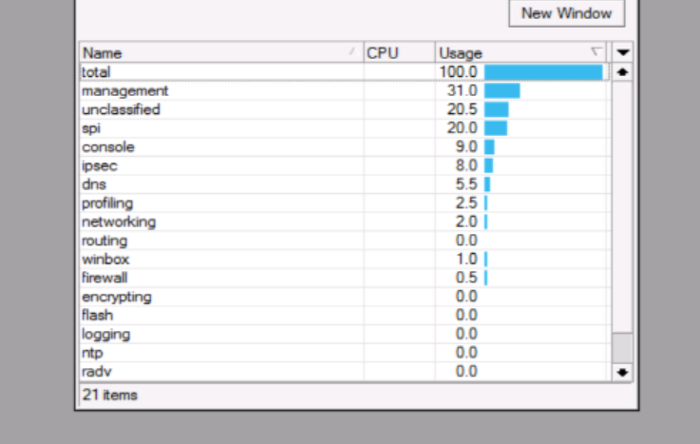Select the routing row

[x=345, y=241]
